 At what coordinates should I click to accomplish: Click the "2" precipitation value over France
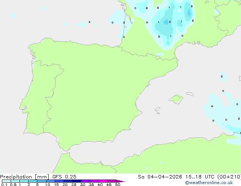[170, 22]
